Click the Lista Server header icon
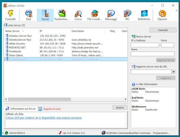 click(5, 25)
